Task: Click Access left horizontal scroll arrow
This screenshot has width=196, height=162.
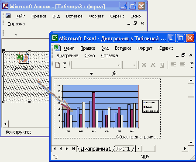Action: [x=5, y=124]
